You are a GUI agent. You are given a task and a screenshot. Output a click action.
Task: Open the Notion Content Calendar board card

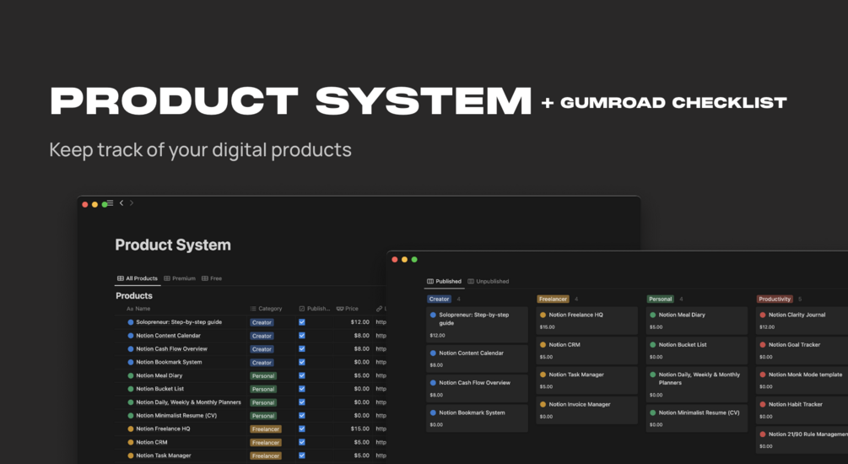click(477, 359)
